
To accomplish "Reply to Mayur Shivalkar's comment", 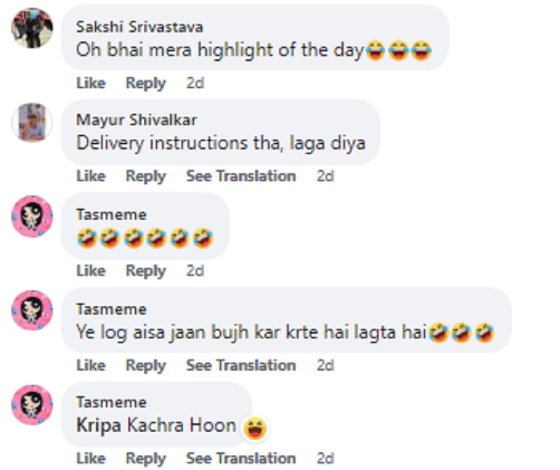I will [x=146, y=176].
